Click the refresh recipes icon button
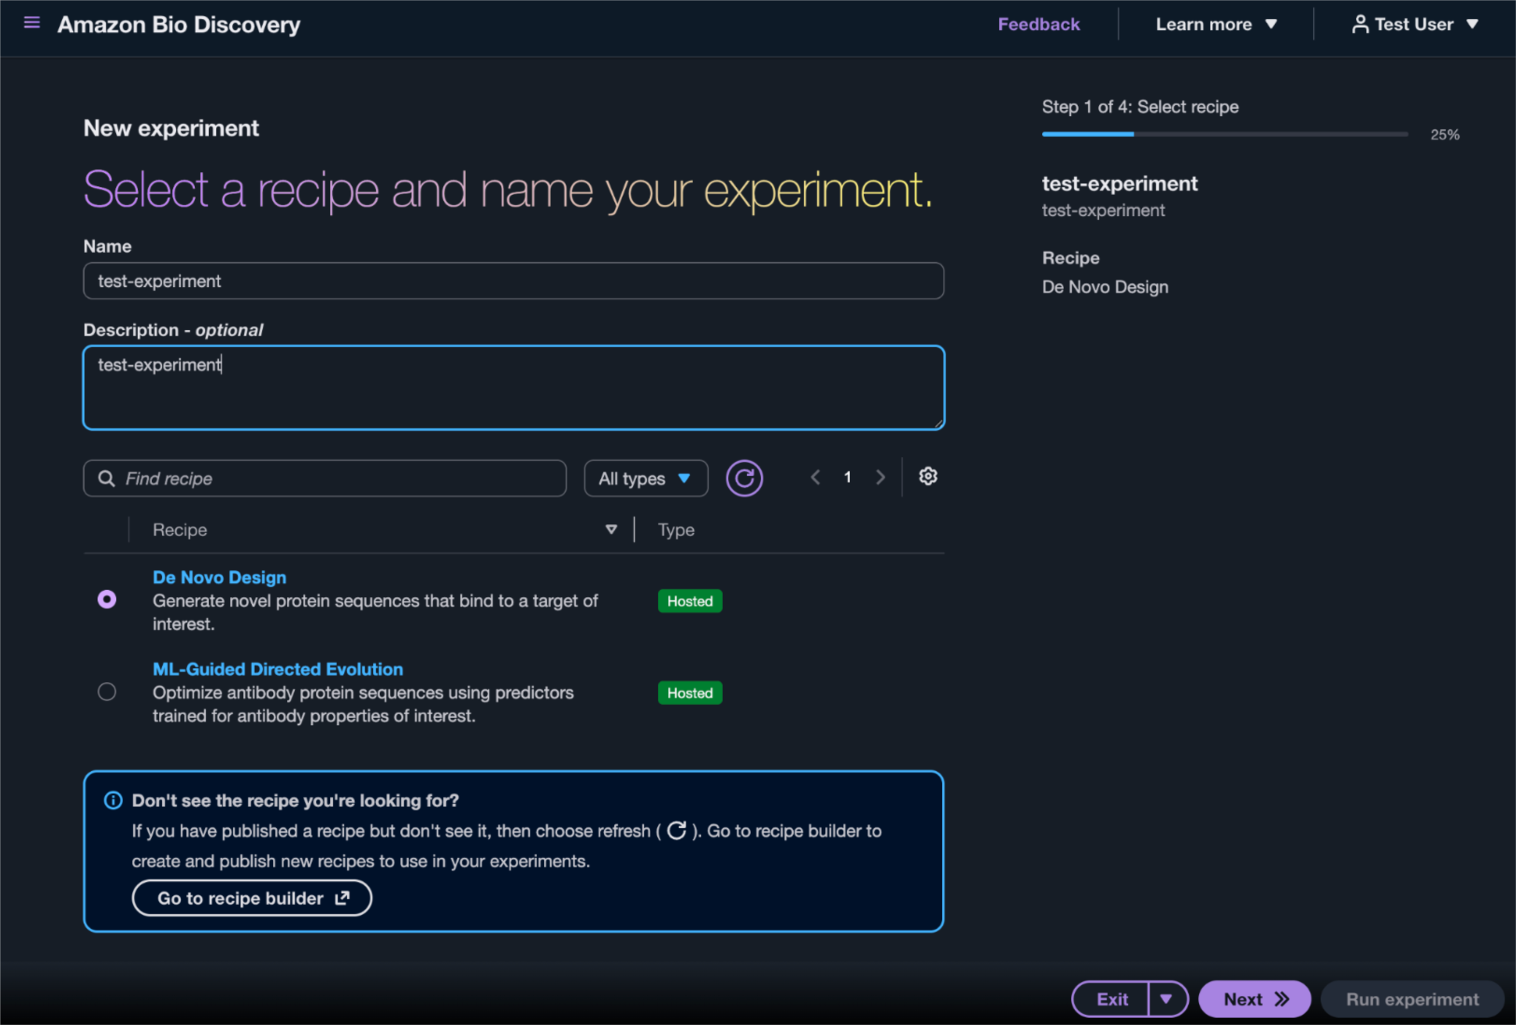Screen dimensions: 1516x1025 [x=744, y=479]
